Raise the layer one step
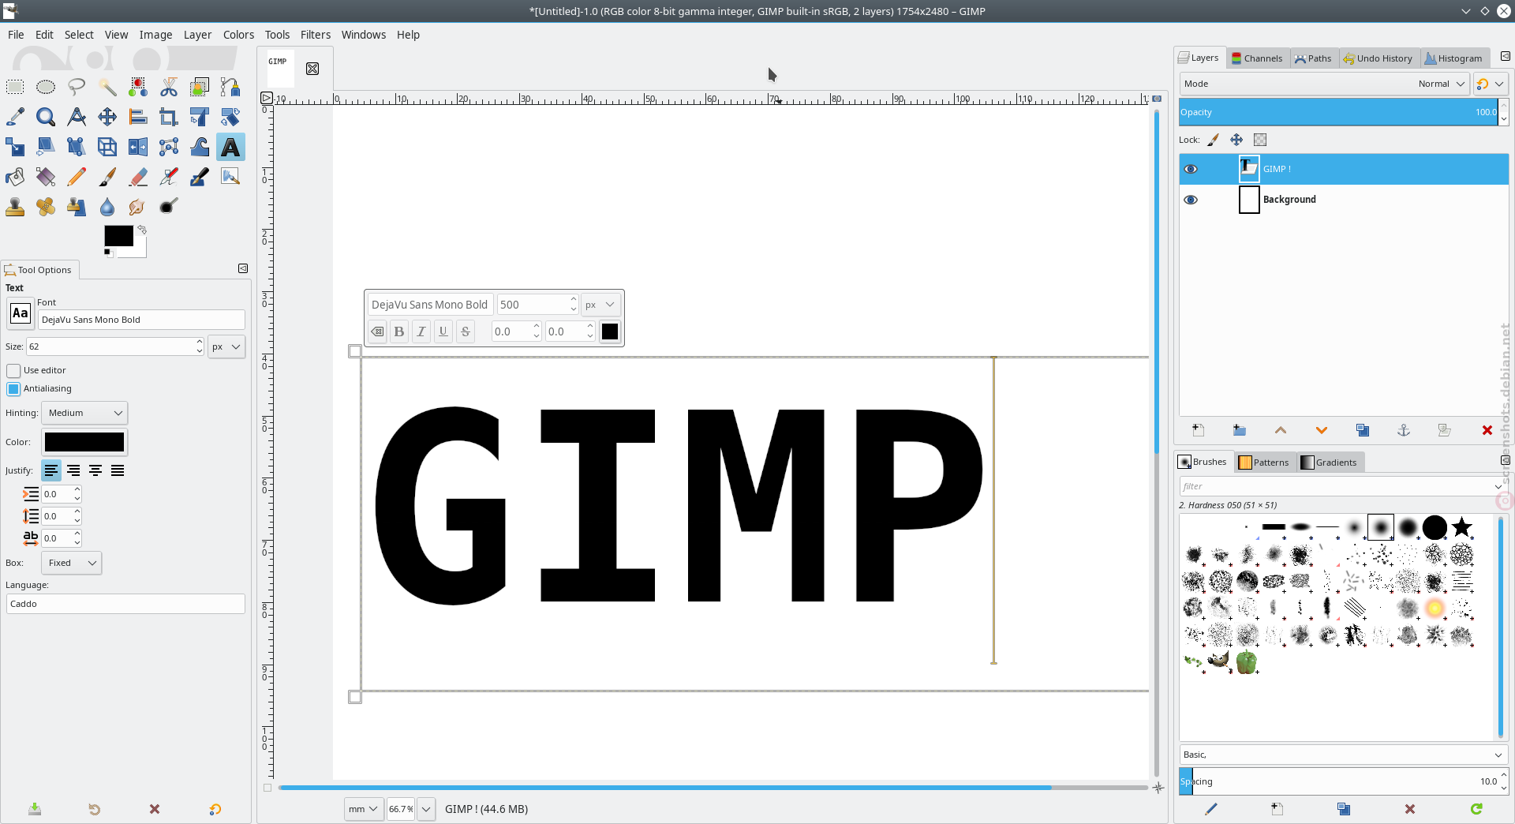This screenshot has height=824, width=1515. point(1281,430)
